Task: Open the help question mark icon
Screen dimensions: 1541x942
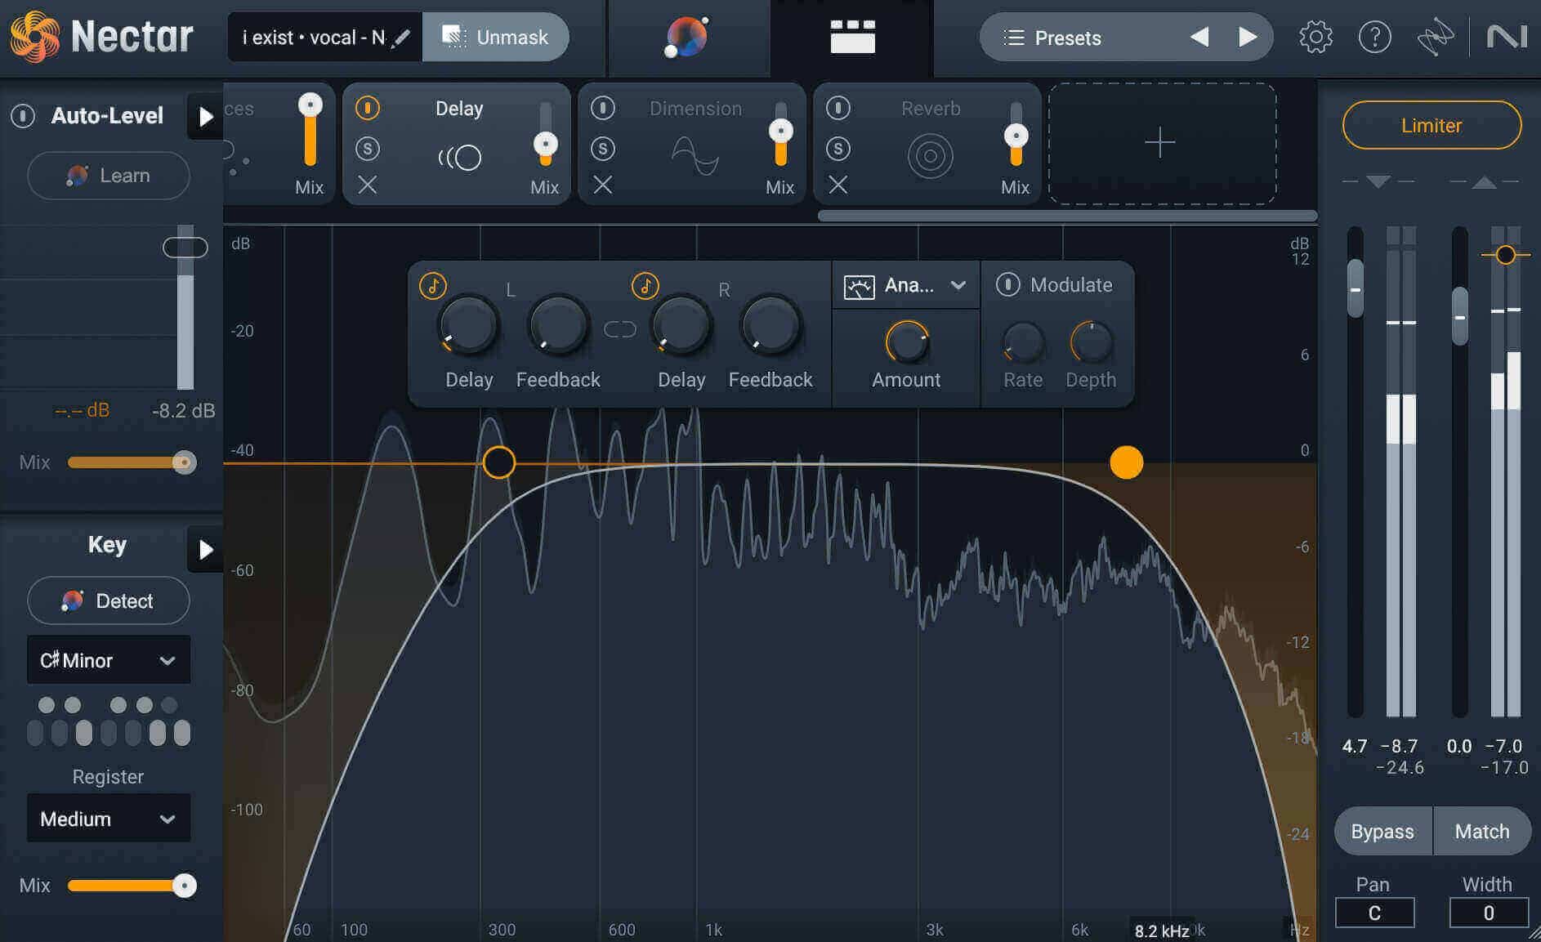Action: pyautogui.click(x=1374, y=37)
